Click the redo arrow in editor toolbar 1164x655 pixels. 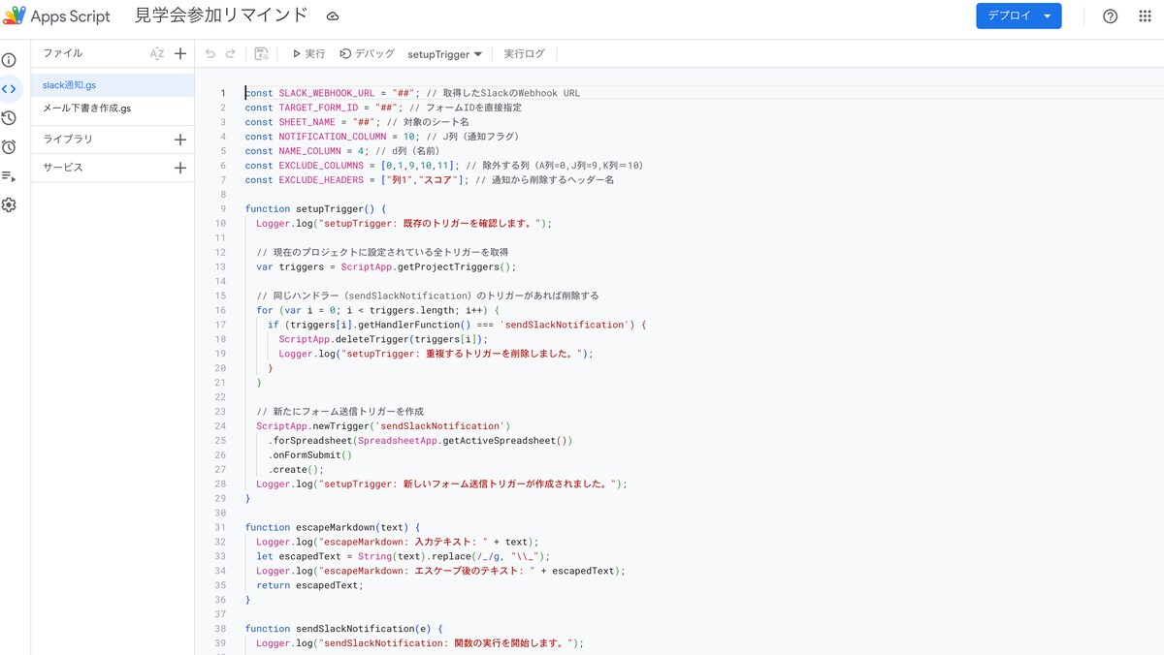click(x=231, y=54)
